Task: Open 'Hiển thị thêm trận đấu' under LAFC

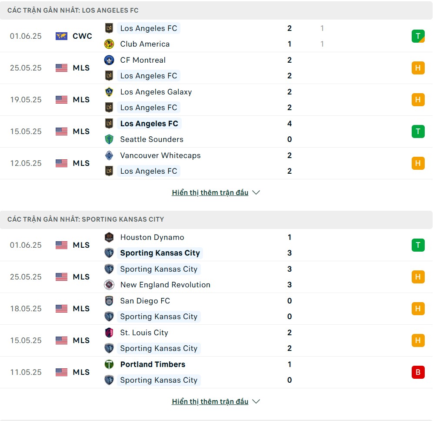Action: (210, 192)
